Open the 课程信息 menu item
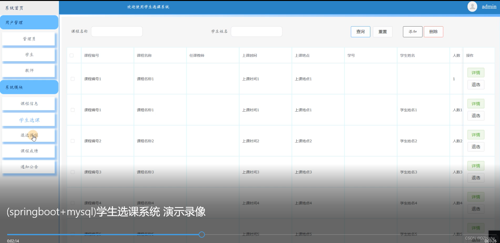Screen dimensions: 500x243 click(29, 104)
